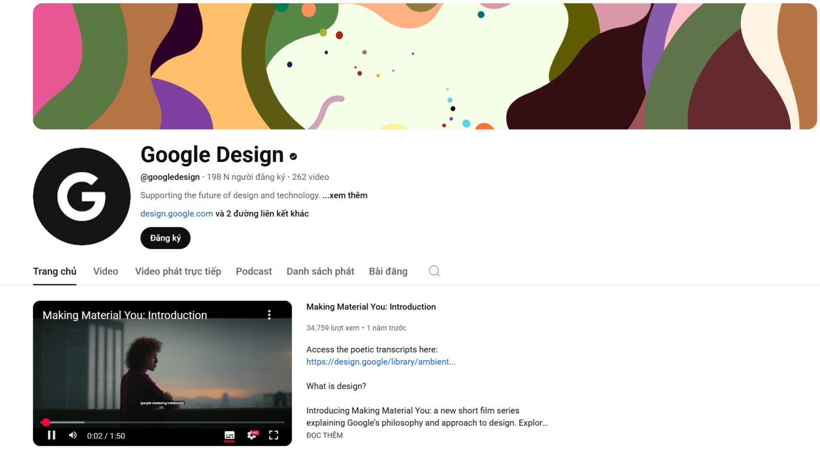Viewport: 820px width, 457px height.
Task: Switch to the Bài đăng tab
Action: click(x=388, y=272)
